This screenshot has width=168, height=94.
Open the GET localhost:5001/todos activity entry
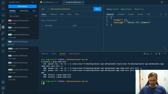click(x=23, y=64)
